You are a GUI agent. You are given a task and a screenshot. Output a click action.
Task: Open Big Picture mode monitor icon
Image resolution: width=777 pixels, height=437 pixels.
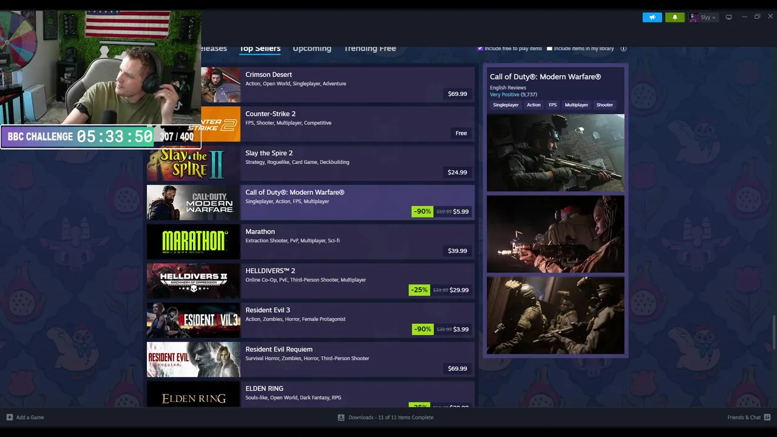pyautogui.click(x=729, y=18)
